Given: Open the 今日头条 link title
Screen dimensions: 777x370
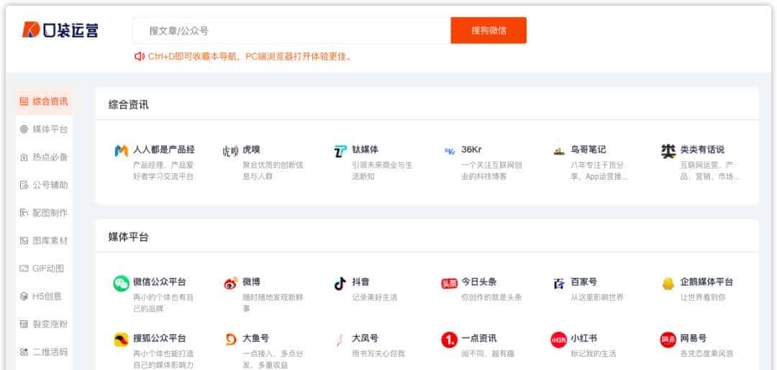Looking at the screenshot, I should pos(478,281).
